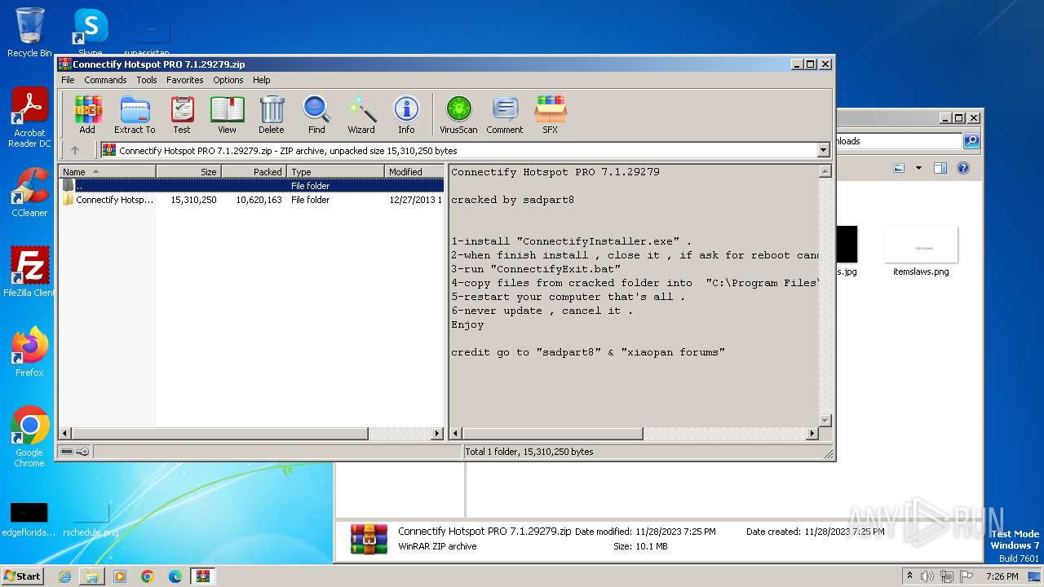
Task: Click the Info toolbar icon
Action: coord(406,114)
